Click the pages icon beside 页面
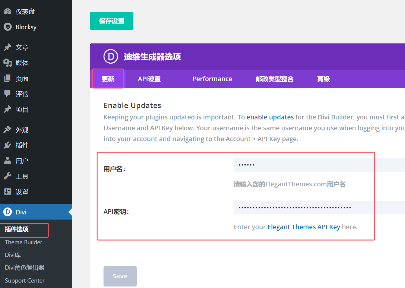This screenshot has height=288, width=405. pyautogui.click(x=8, y=78)
